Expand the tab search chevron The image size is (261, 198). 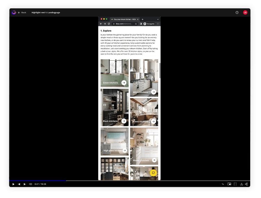158,19
